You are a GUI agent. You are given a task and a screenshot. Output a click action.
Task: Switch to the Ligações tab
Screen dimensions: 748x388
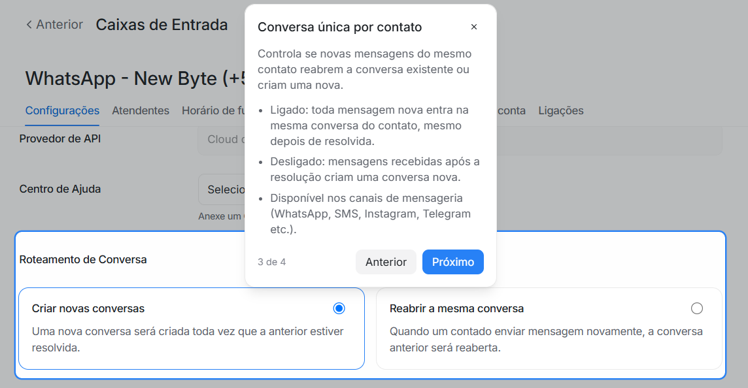click(x=561, y=110)
